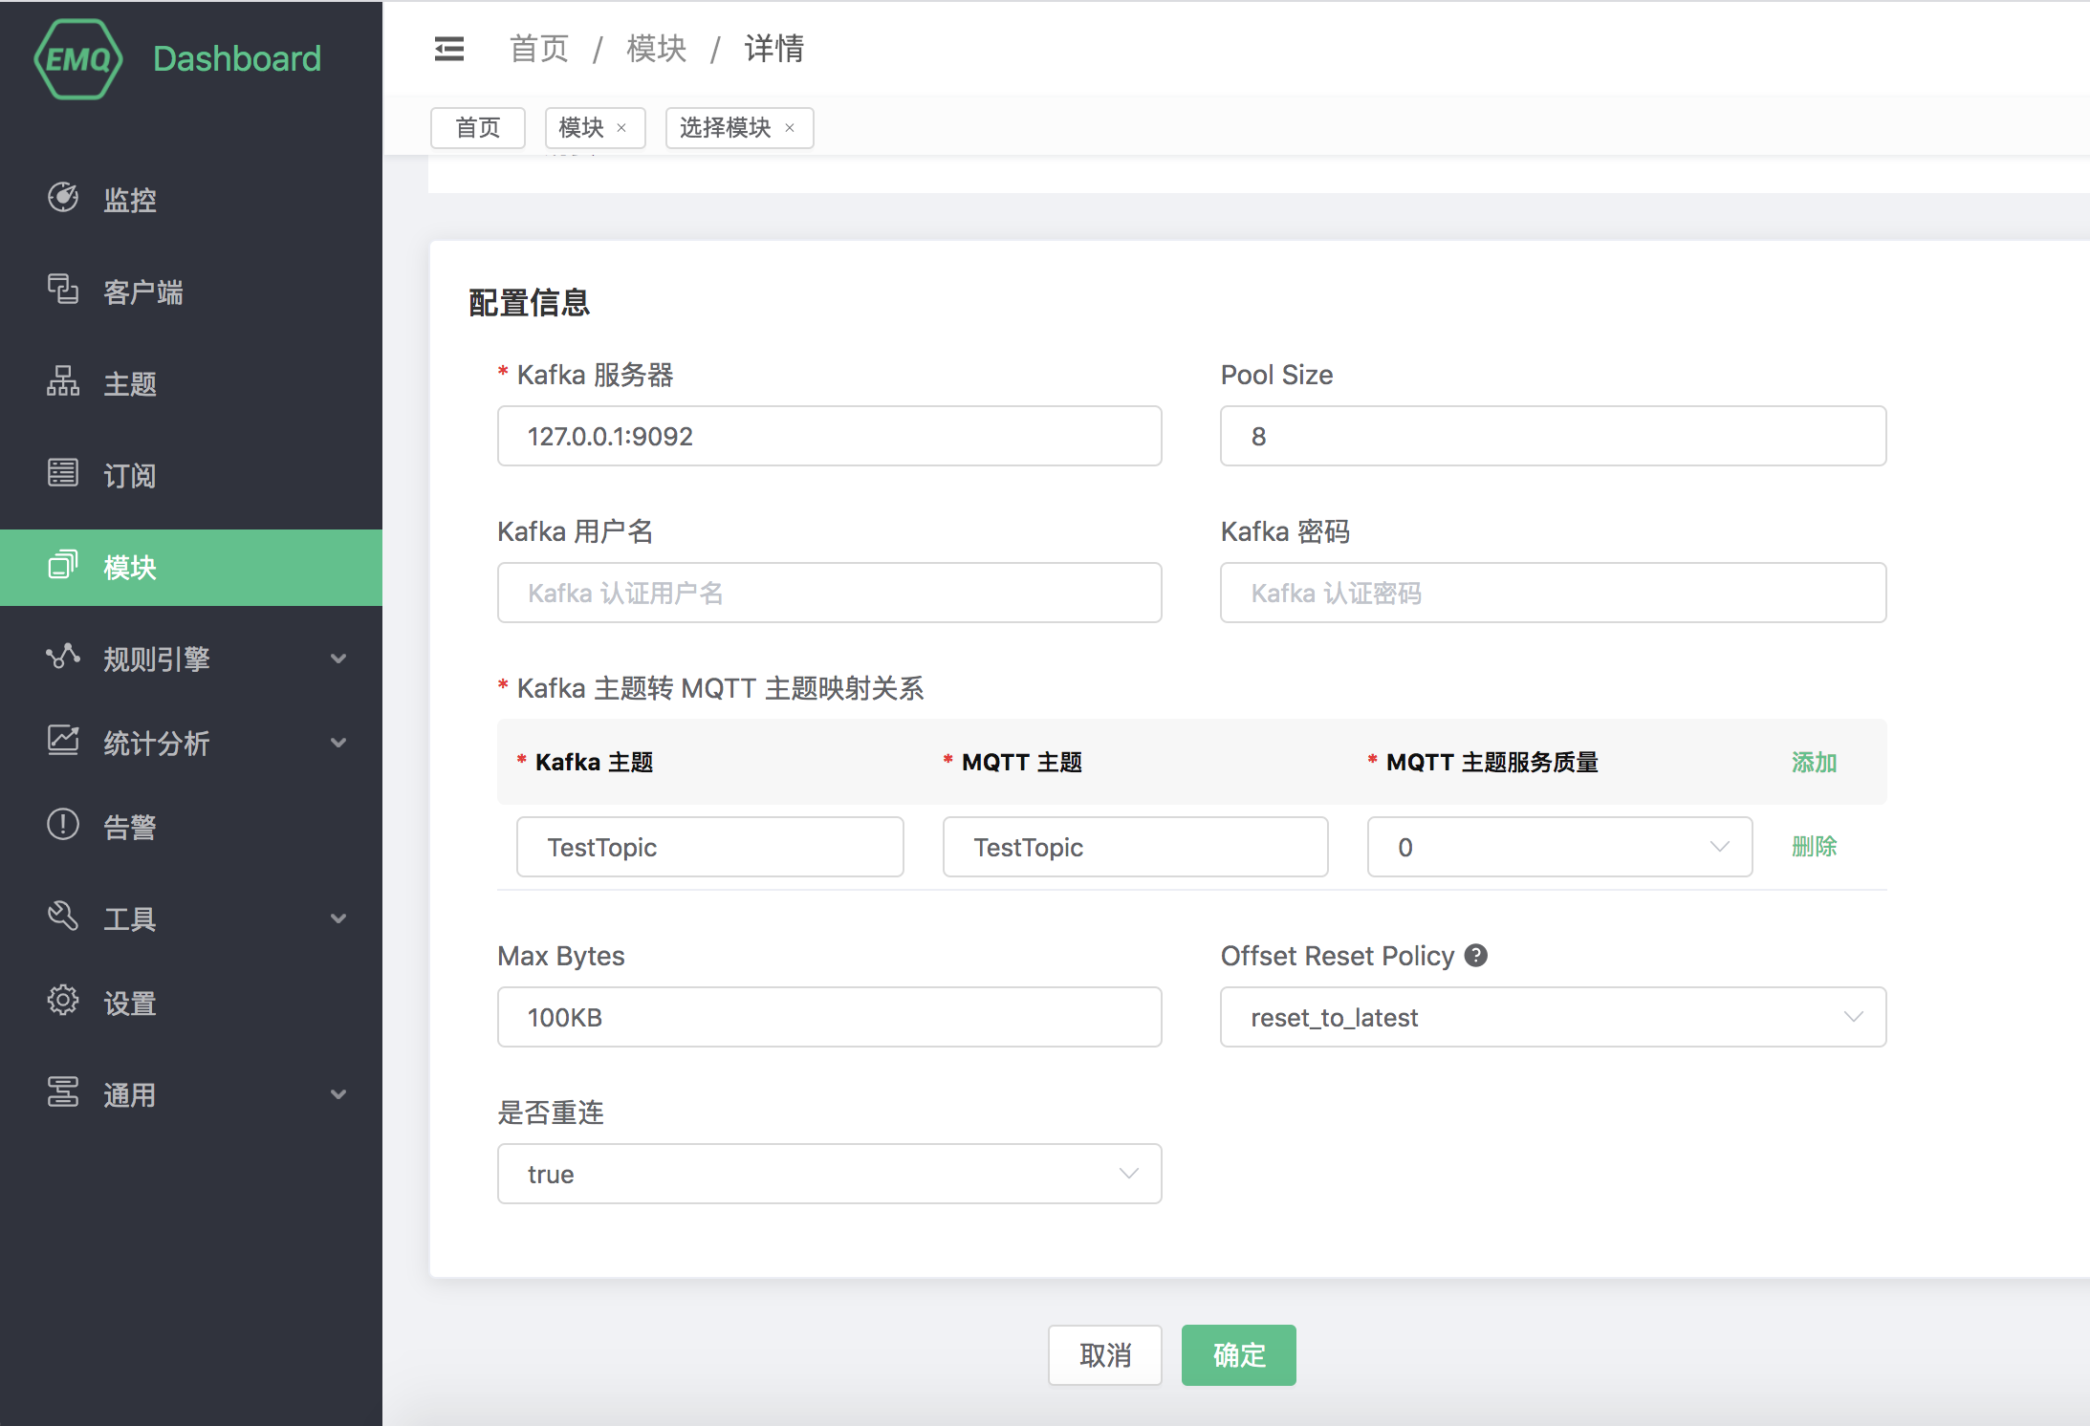Click the 主题 topics icon in sidebar
This screenshot has width=2090, height=1426.
pyautogui.click(x=63, y=381)
